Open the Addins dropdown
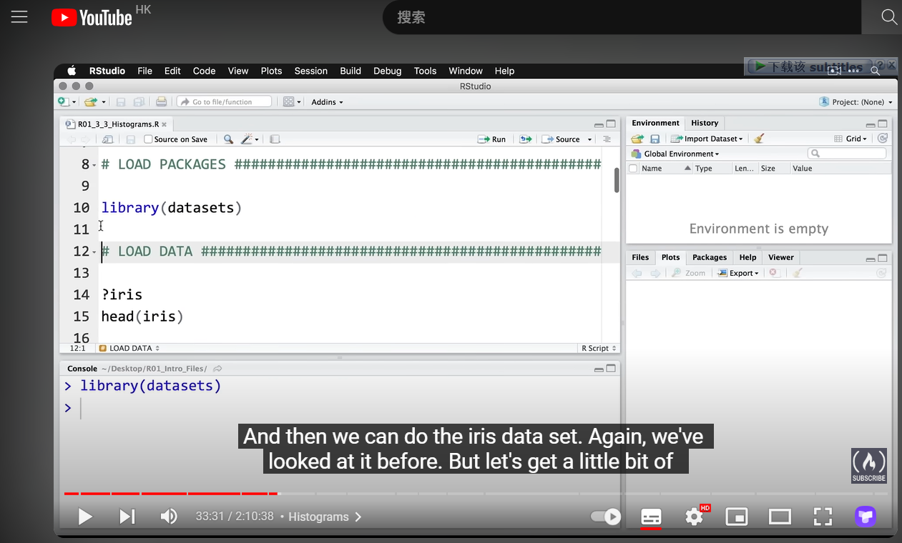Screen dimensions: 902x543 327,102
